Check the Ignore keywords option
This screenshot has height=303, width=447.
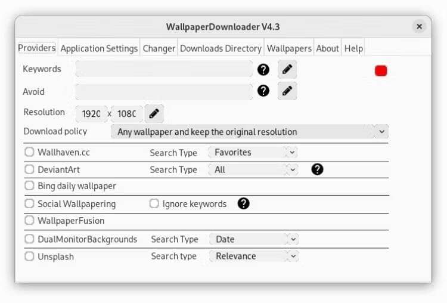[x=154, y=204]
